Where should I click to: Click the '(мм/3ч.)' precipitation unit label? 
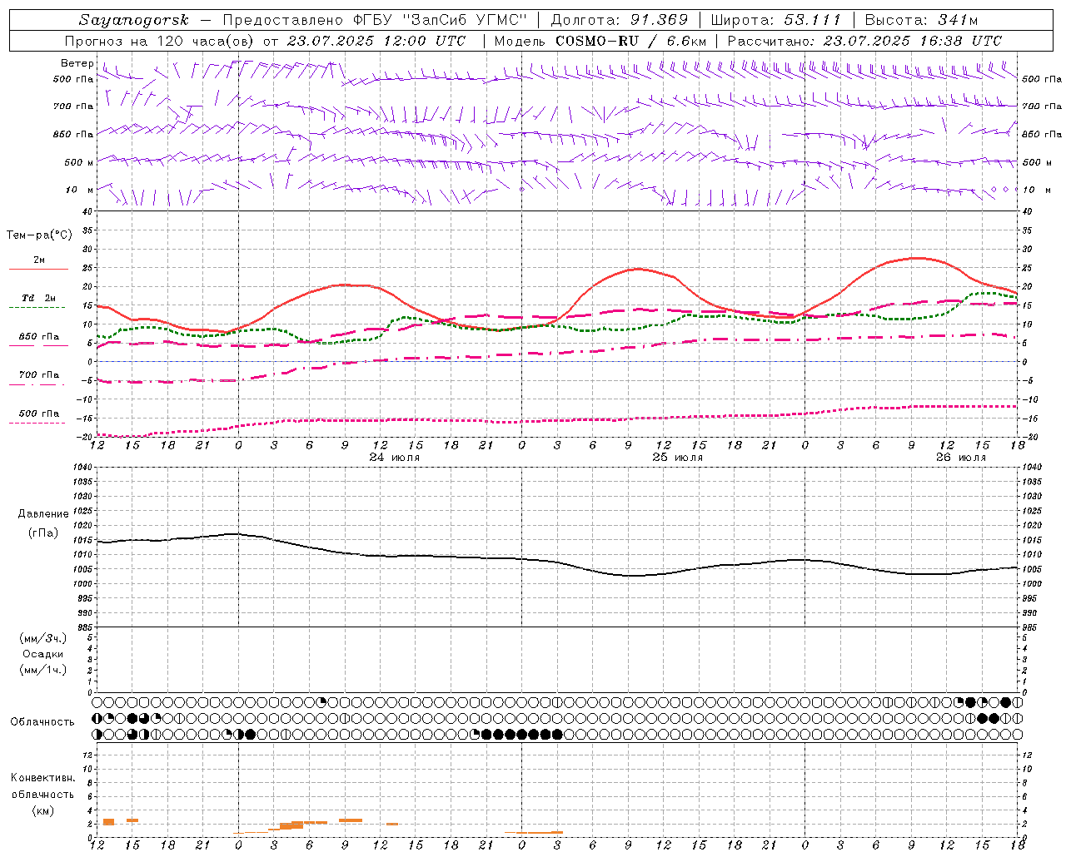(x=42, y=638)
